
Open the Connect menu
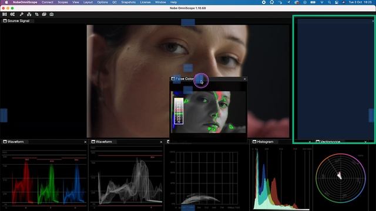47,2
